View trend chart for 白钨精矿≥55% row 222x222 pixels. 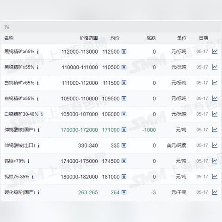pyautogui.click(x=215, y=99)
